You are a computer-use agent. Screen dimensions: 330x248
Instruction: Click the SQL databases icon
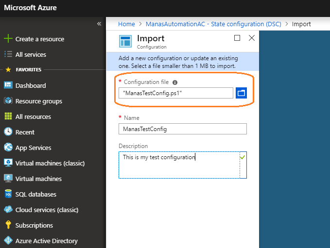8,194
